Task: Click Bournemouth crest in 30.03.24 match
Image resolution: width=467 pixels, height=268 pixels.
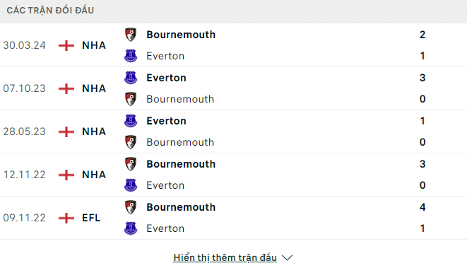Action: click(x=131, y=35)
